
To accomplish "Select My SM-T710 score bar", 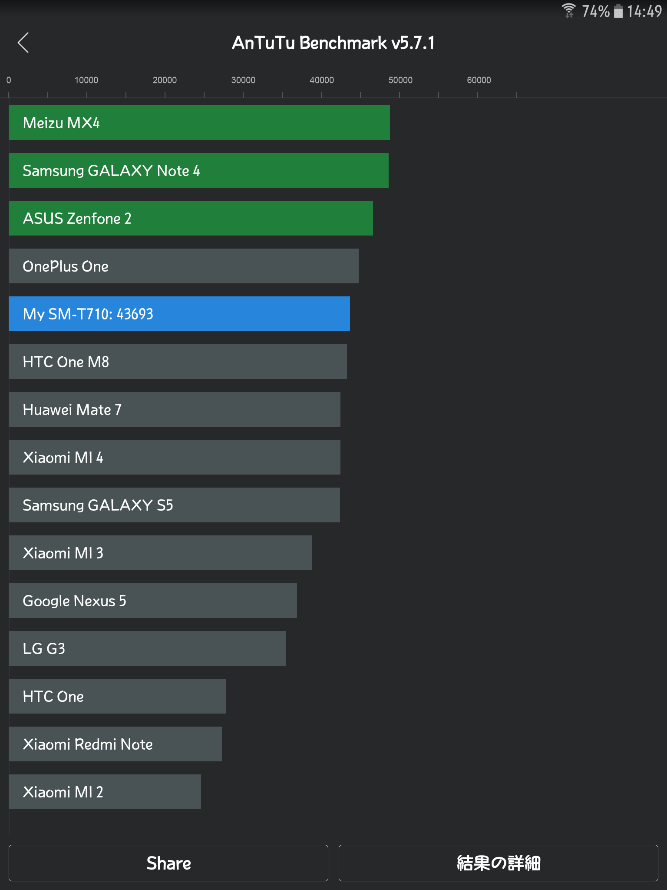I will point(179,314).
